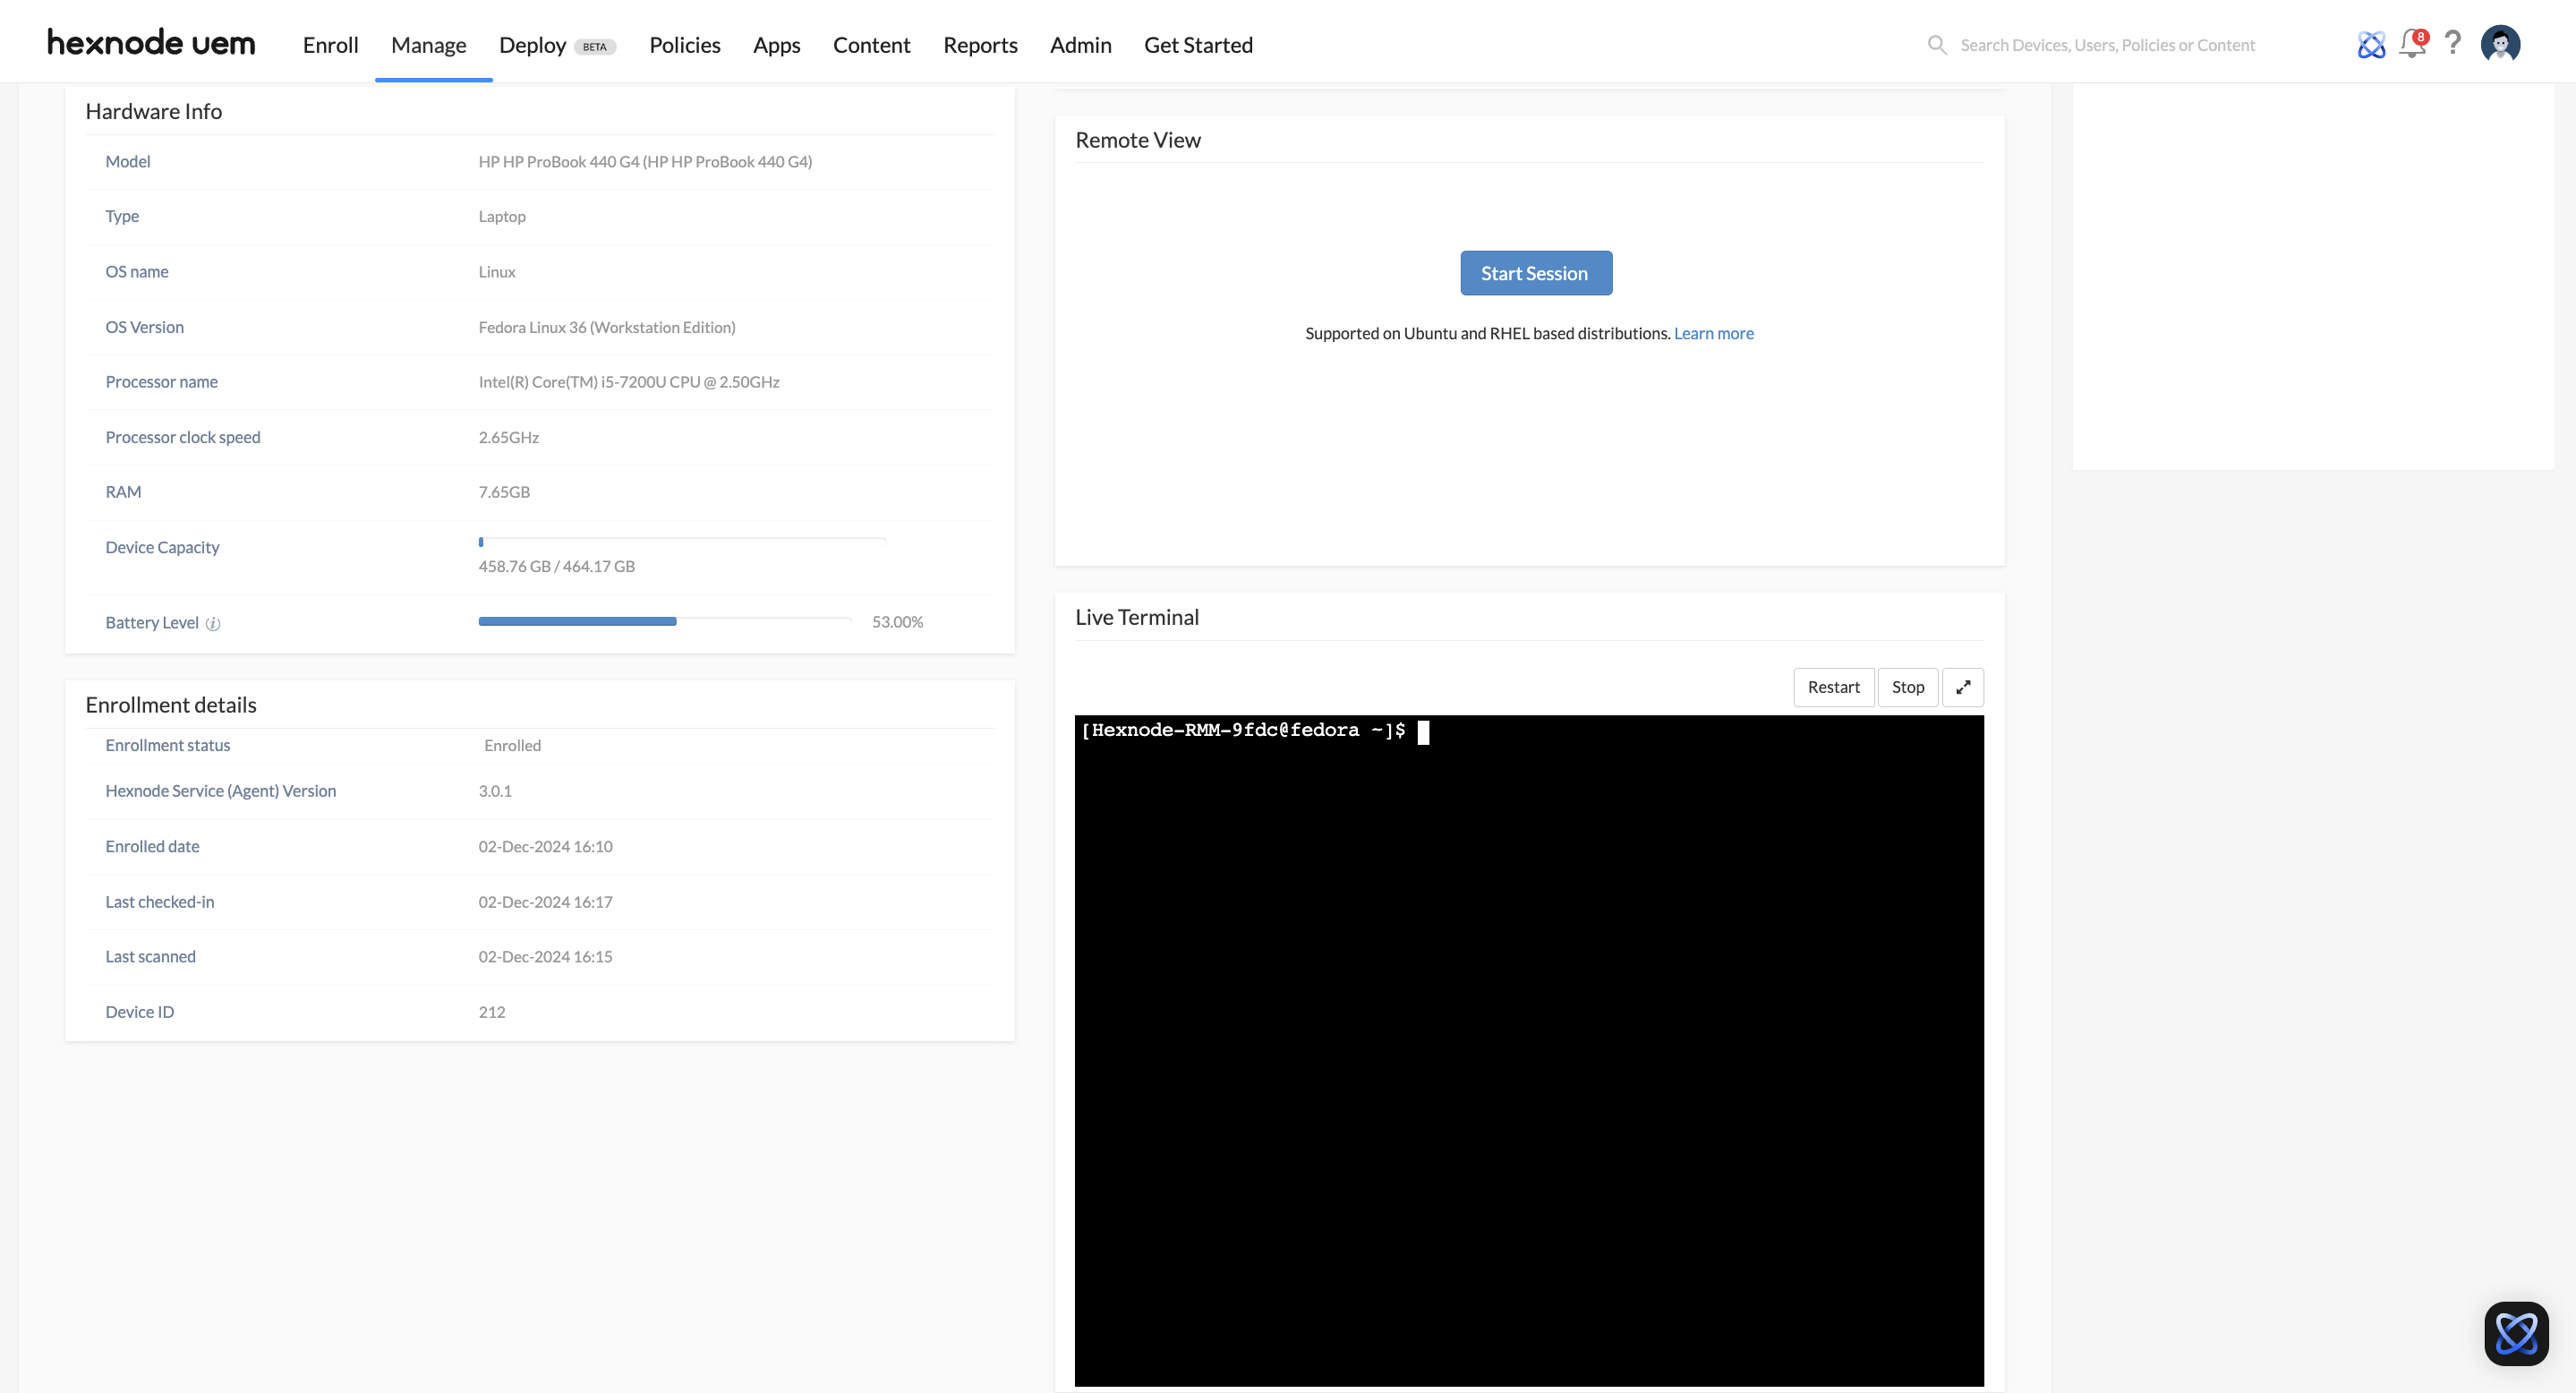Select the Linux OS name value

pos(497,272)
